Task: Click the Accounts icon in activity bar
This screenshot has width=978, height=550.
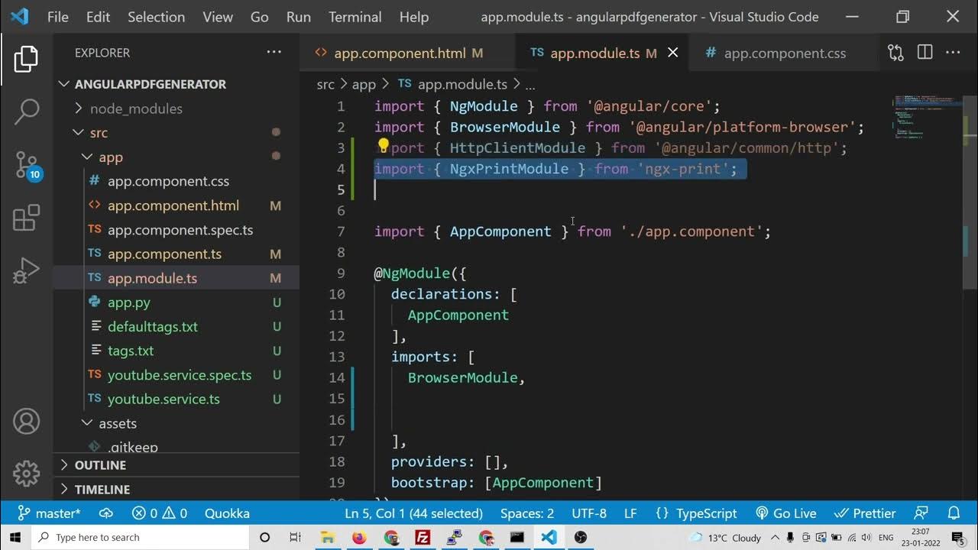Action: [x=26, y=422]
